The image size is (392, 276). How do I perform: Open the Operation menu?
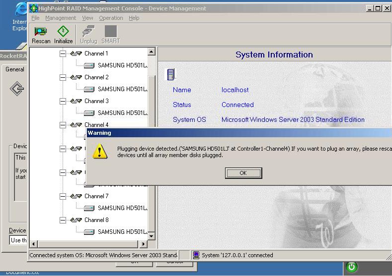point(111,18)
